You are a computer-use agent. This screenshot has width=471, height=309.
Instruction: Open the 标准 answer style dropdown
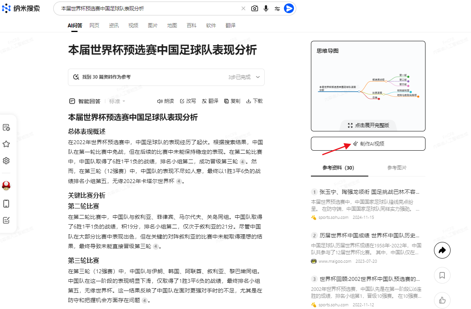pyautogui.click(x=117, y=101)
